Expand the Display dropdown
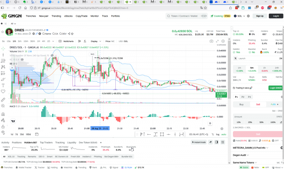The height and width of the screenshot is (169, 284). coord(96,41)
